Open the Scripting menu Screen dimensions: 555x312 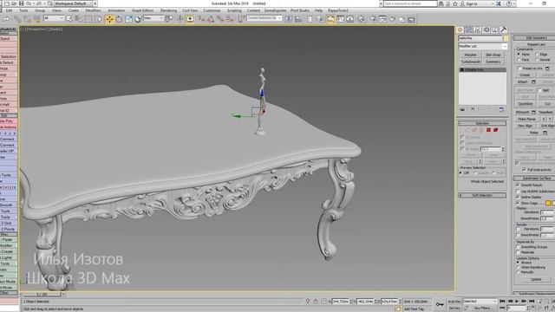click(234, 10)
